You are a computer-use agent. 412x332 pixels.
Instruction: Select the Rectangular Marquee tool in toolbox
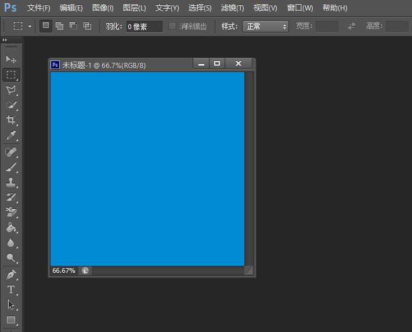coord(11,75)
